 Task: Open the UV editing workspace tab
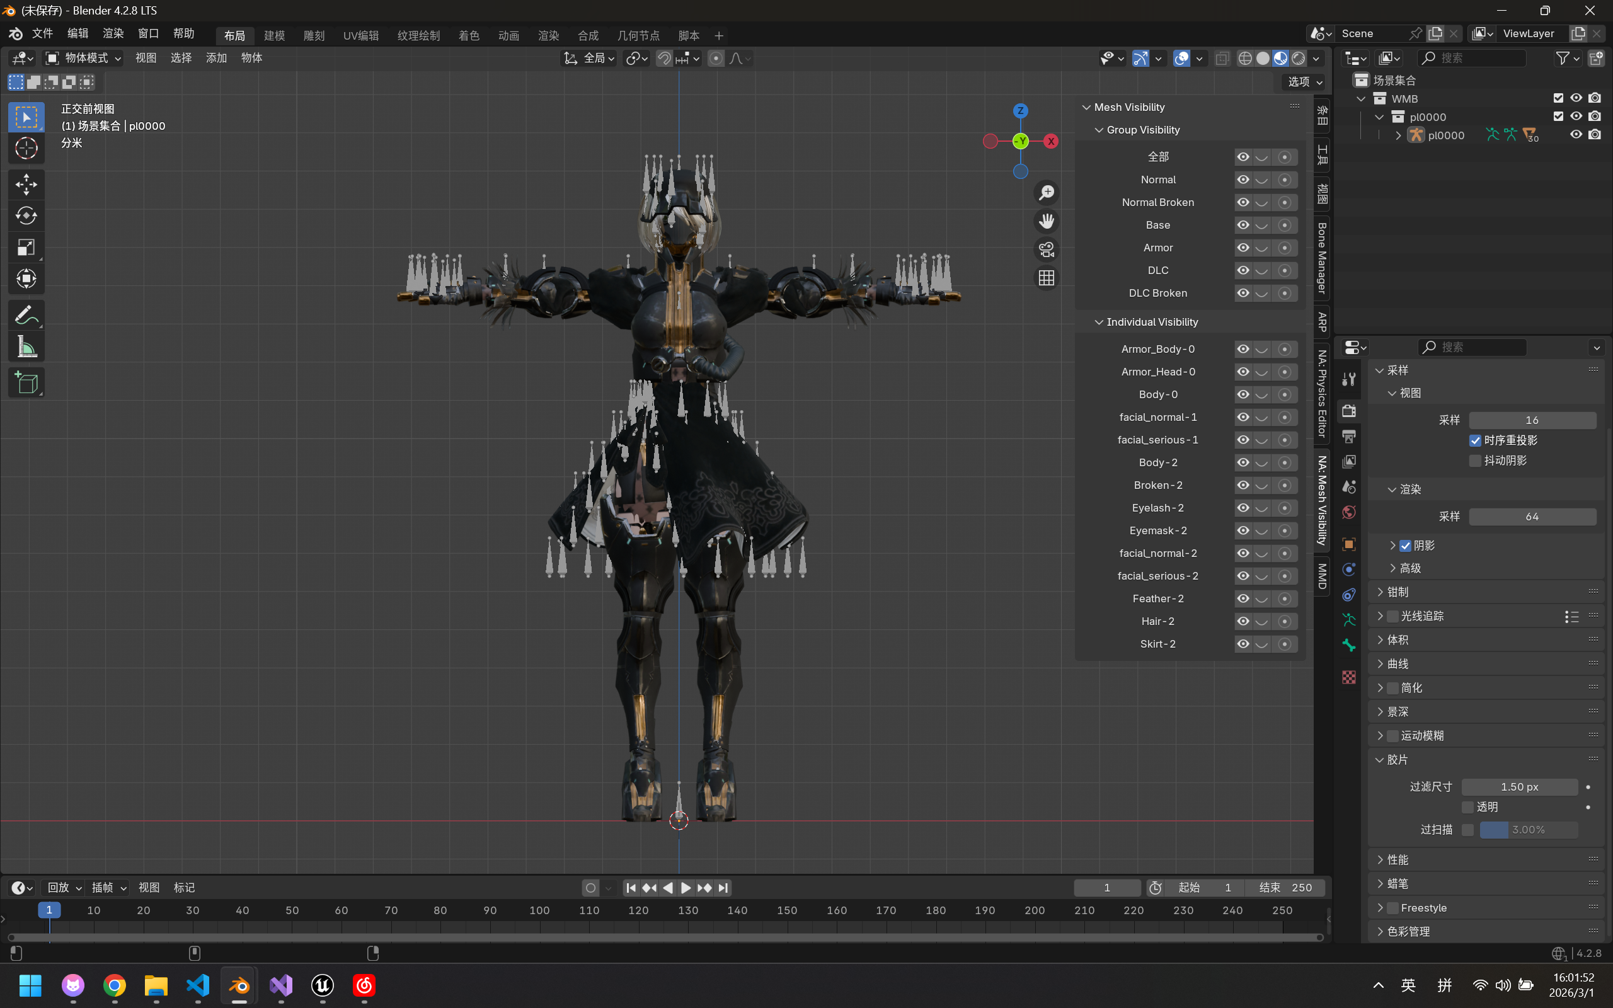(x=360, y=35)
